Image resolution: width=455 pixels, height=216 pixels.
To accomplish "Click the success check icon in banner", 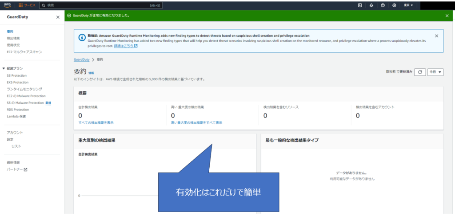I will click(x=69, y=16).
